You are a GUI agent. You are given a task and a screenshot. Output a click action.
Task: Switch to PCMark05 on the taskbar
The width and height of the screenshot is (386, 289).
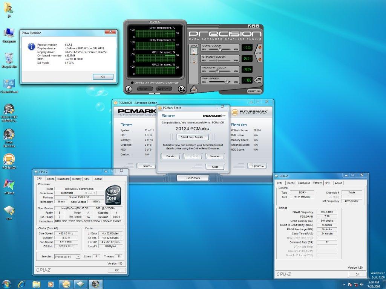coord(66,284)
